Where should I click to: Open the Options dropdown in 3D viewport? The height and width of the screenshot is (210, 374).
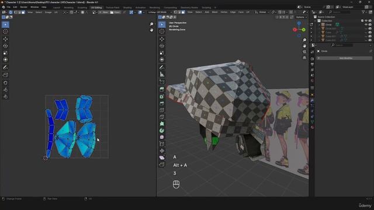pyautogui.click(x=301, y=17)
